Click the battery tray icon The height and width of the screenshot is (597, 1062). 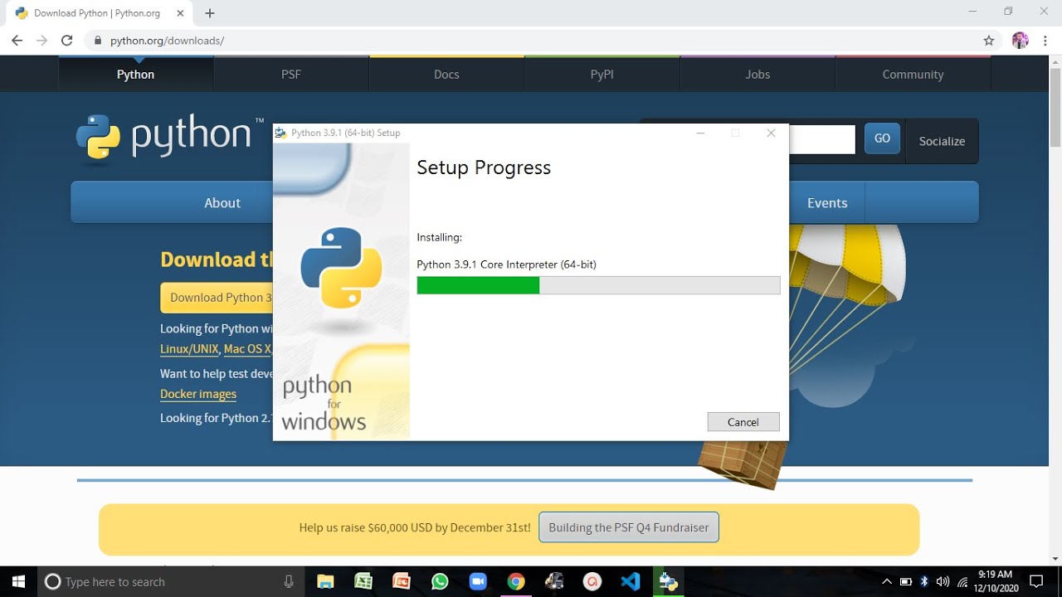click(906, 581)
